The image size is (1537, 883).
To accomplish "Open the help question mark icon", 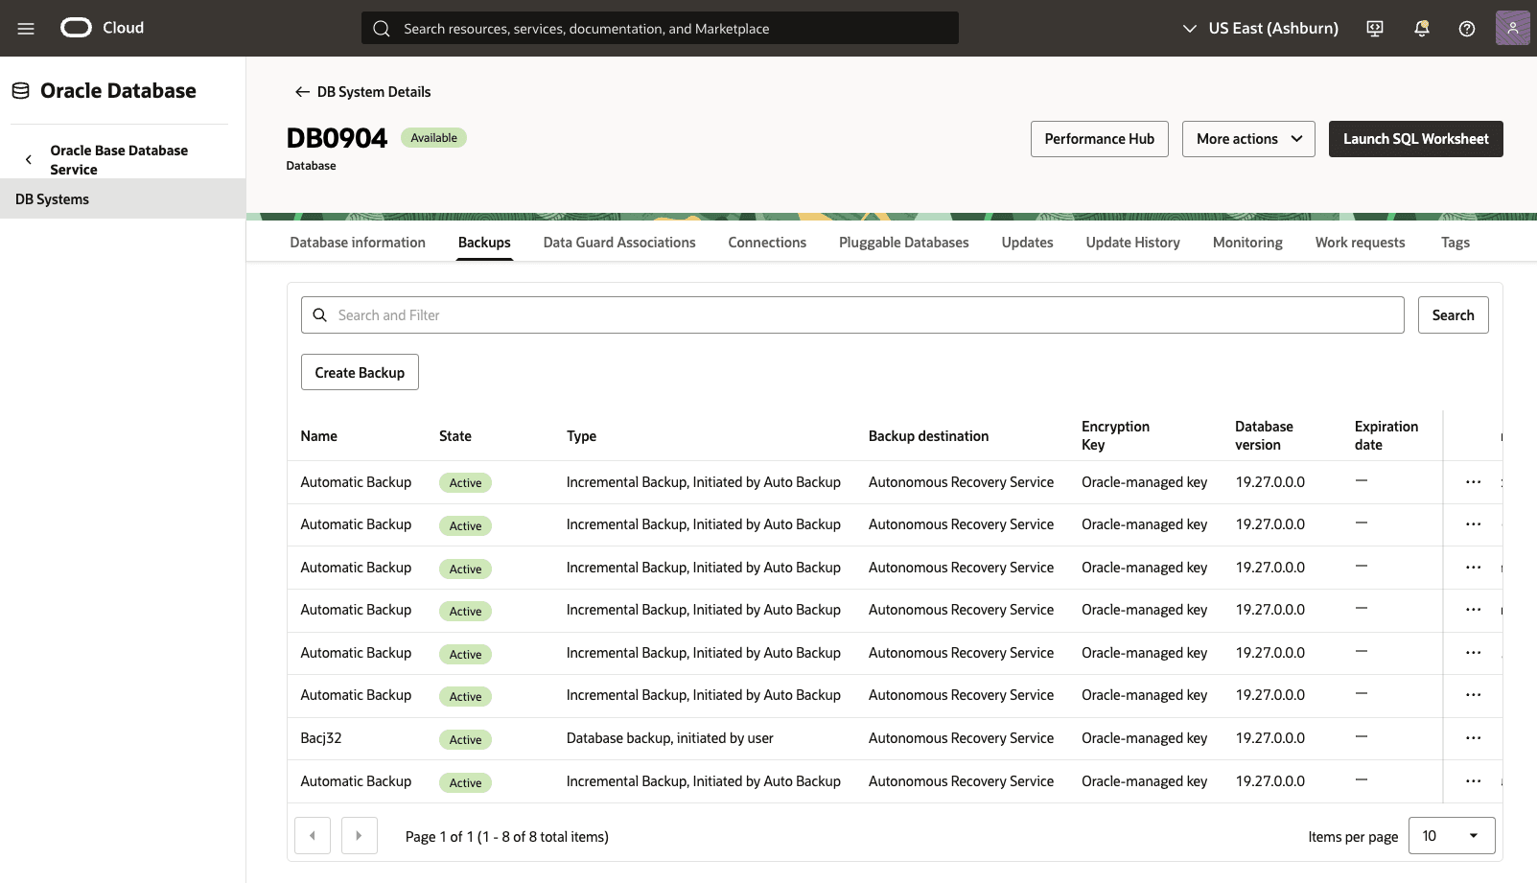I will point(1466,28).
